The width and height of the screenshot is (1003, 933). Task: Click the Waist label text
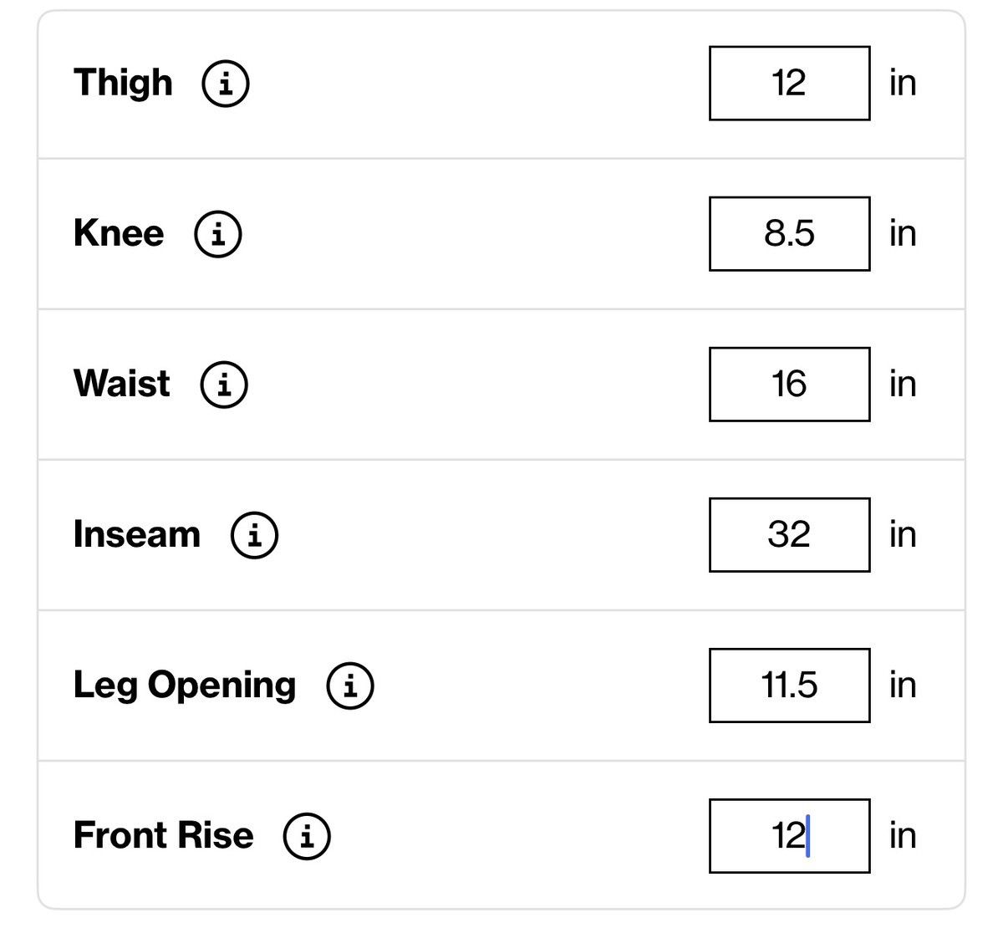click(x=122, y=384)
